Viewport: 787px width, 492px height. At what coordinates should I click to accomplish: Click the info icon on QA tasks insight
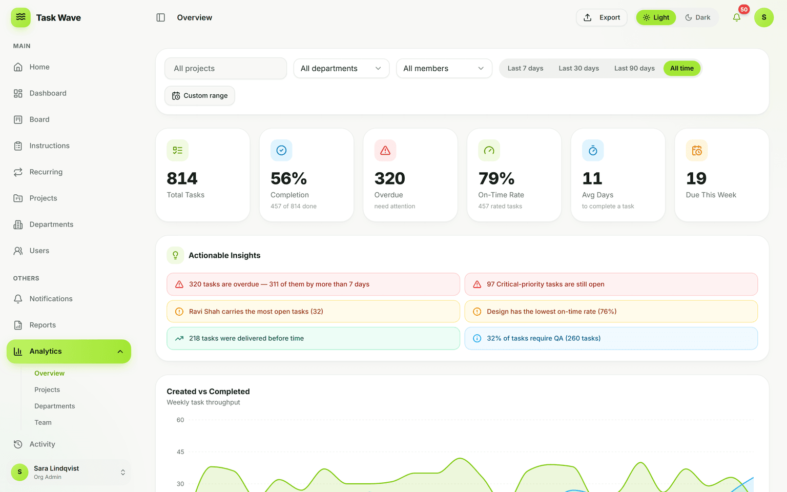click(x=477, y=338)
